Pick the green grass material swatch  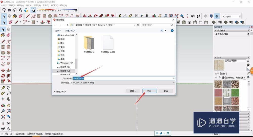pyautogui.click(x=235, y=93)
